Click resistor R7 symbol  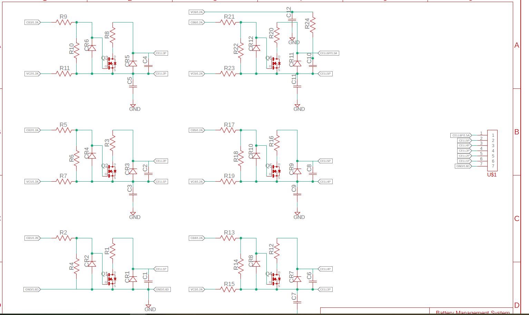(63, 181)
